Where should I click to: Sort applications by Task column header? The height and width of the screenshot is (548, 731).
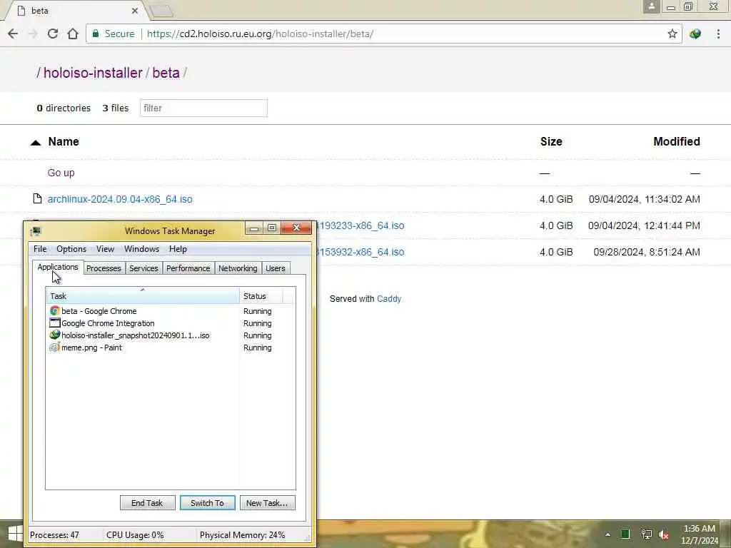point(143,296)
